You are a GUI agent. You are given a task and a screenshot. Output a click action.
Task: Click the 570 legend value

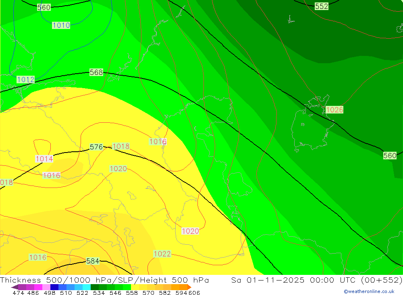[148, 293]
